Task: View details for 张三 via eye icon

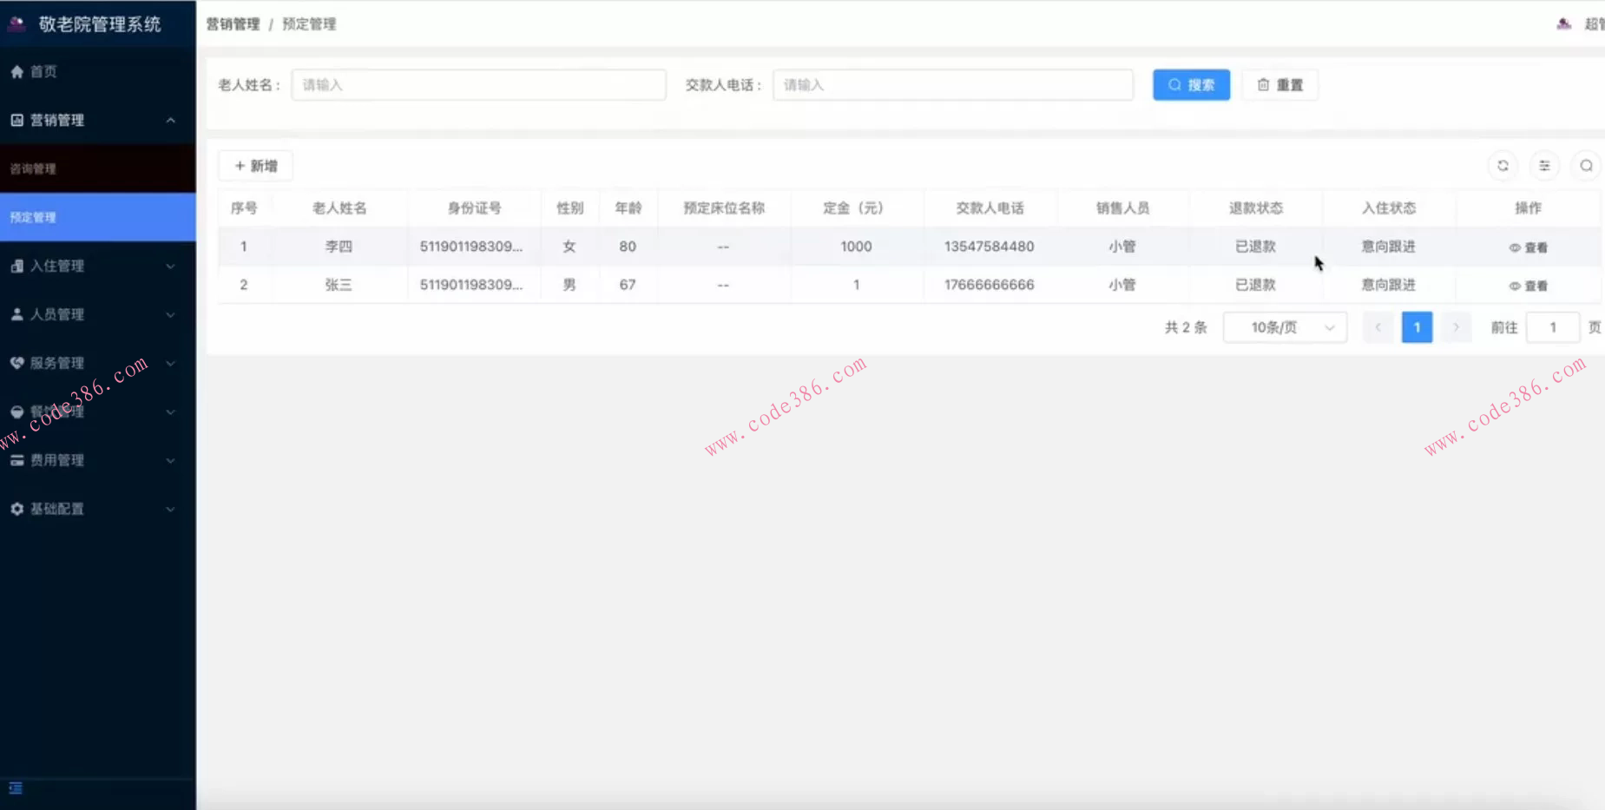Action: point(1515,286)
